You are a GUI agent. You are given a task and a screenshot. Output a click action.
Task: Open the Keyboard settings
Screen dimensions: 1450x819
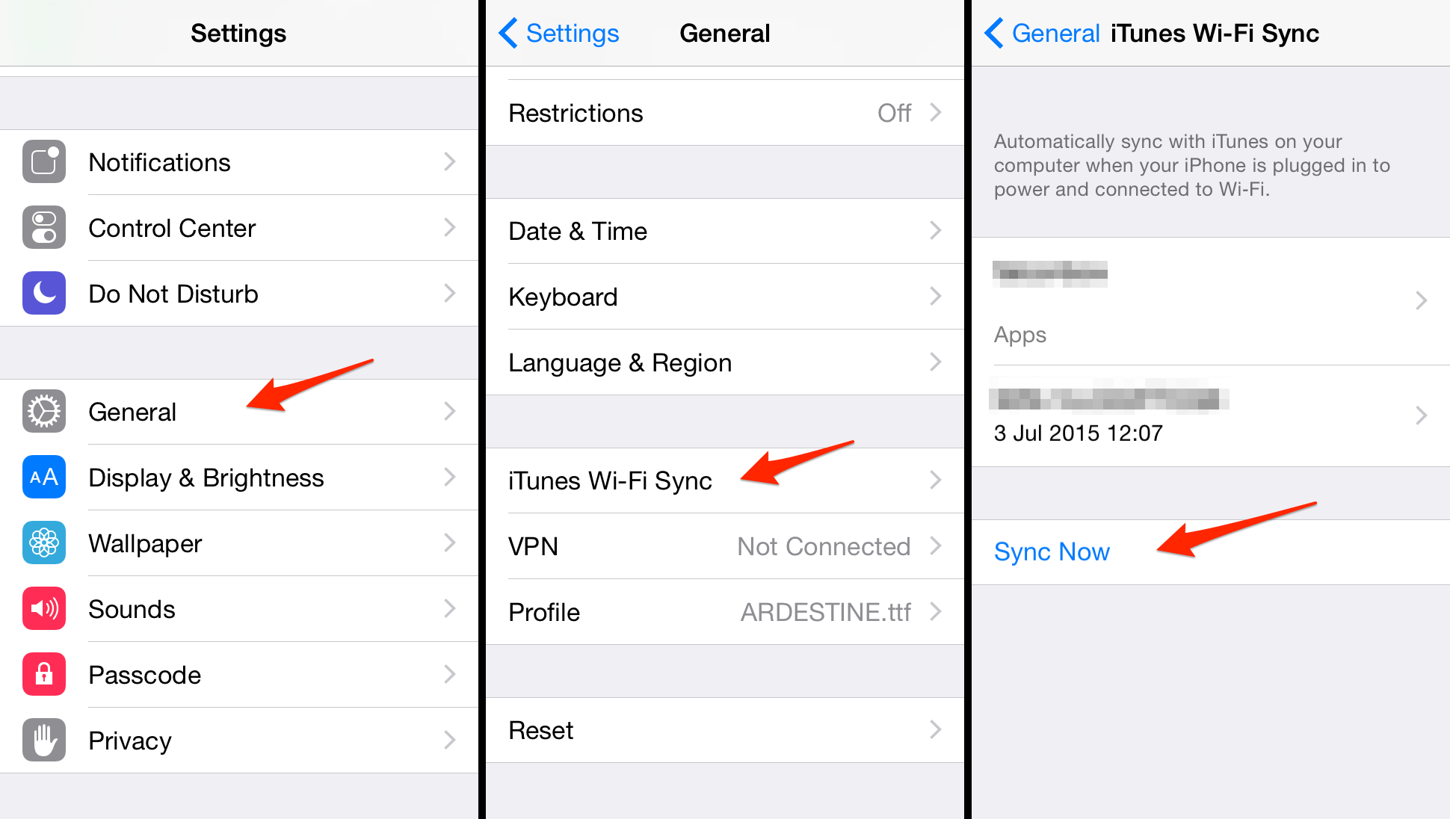click(x=725, y=297)
